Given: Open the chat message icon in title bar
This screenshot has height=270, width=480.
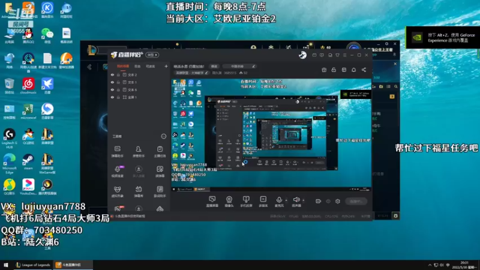Looking at the screenshot, I should [x=322, y=55].
